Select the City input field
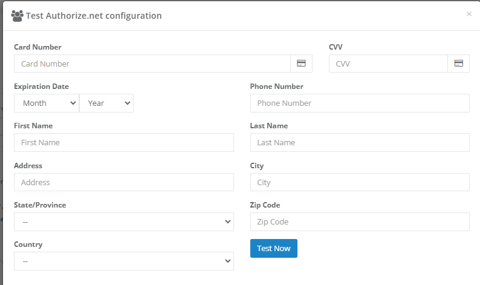 pyautogui.click(x=360, y=182)
